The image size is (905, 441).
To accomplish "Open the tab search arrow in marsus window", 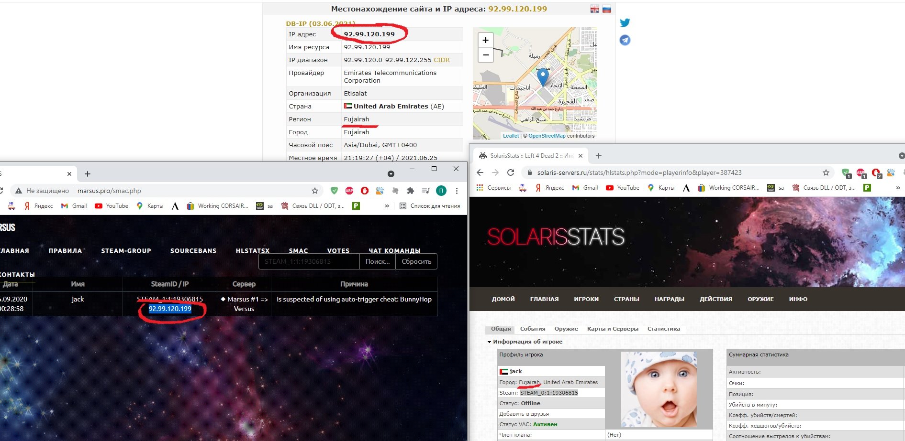I will point(391,174).
